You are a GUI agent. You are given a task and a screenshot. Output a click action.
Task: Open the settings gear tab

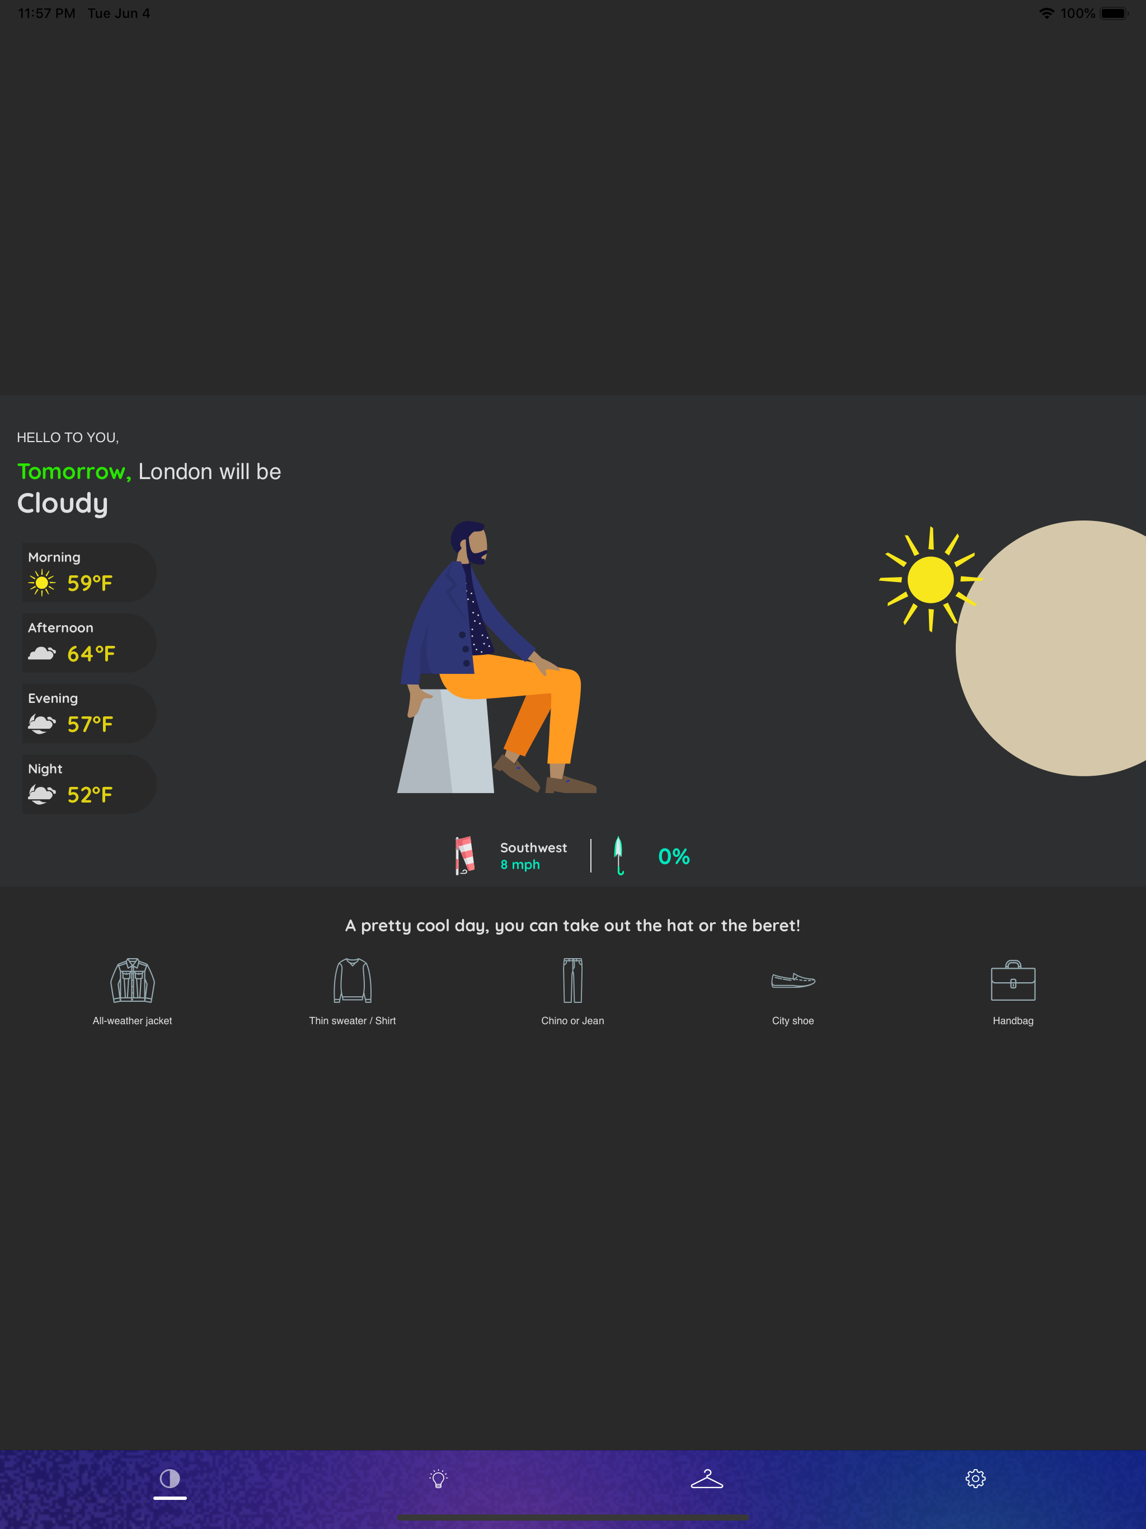tap(975, 1479)
